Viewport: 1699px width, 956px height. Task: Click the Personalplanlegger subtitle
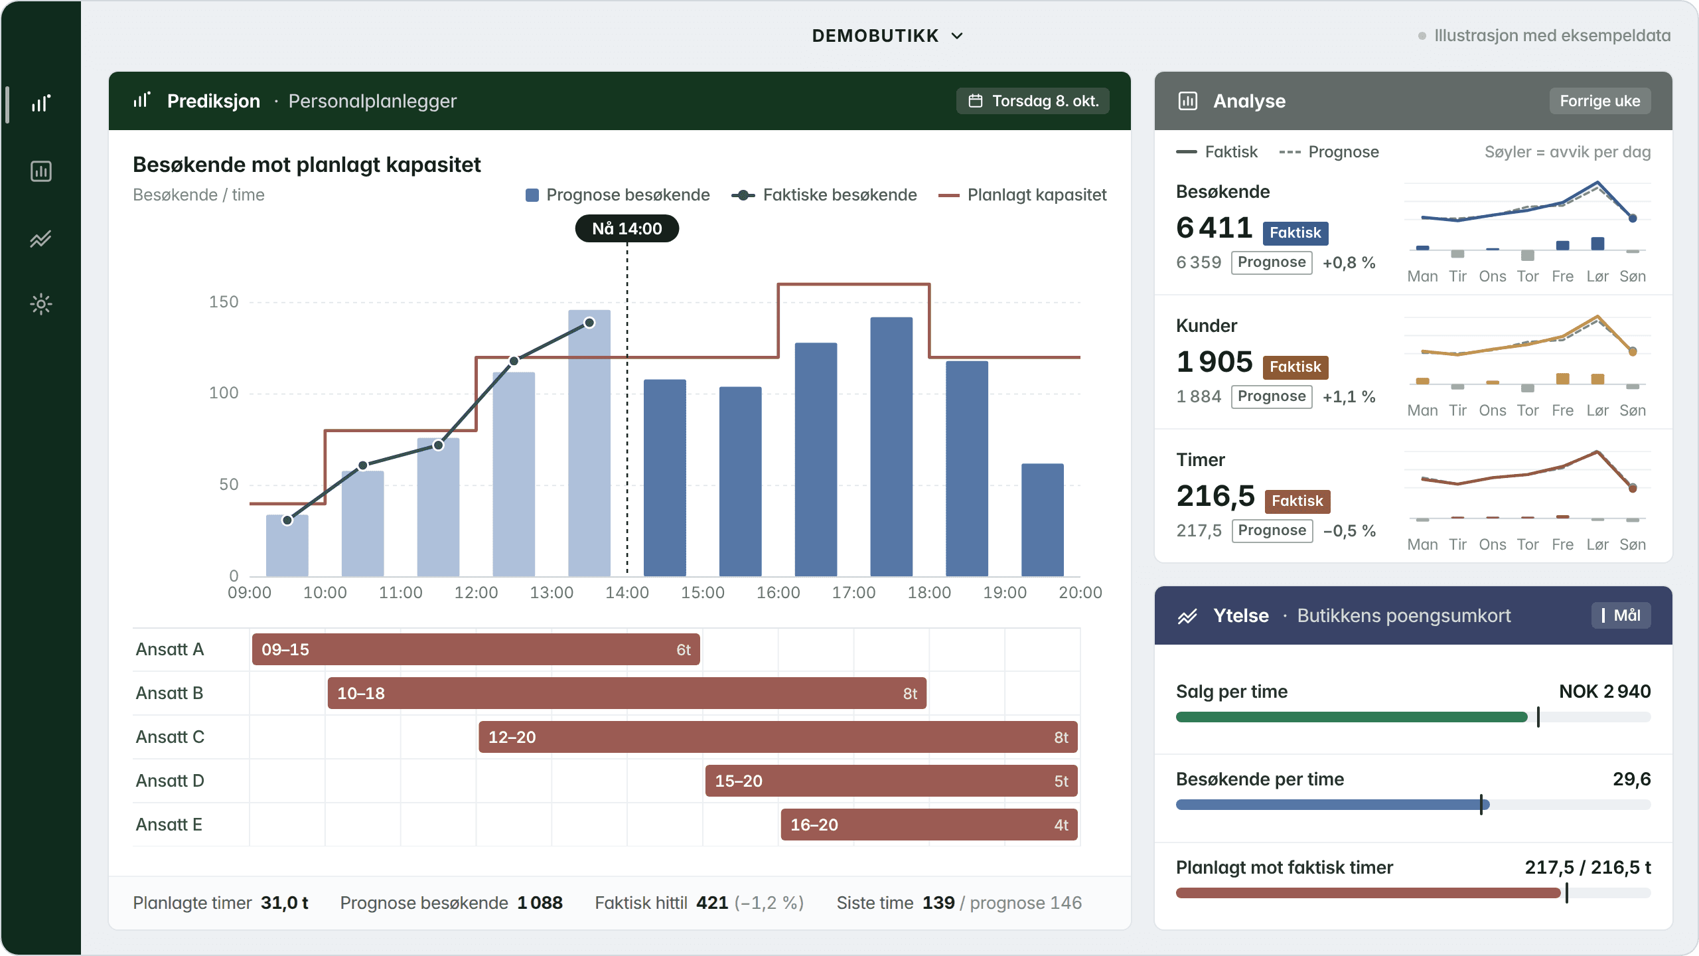coord(372,101)
